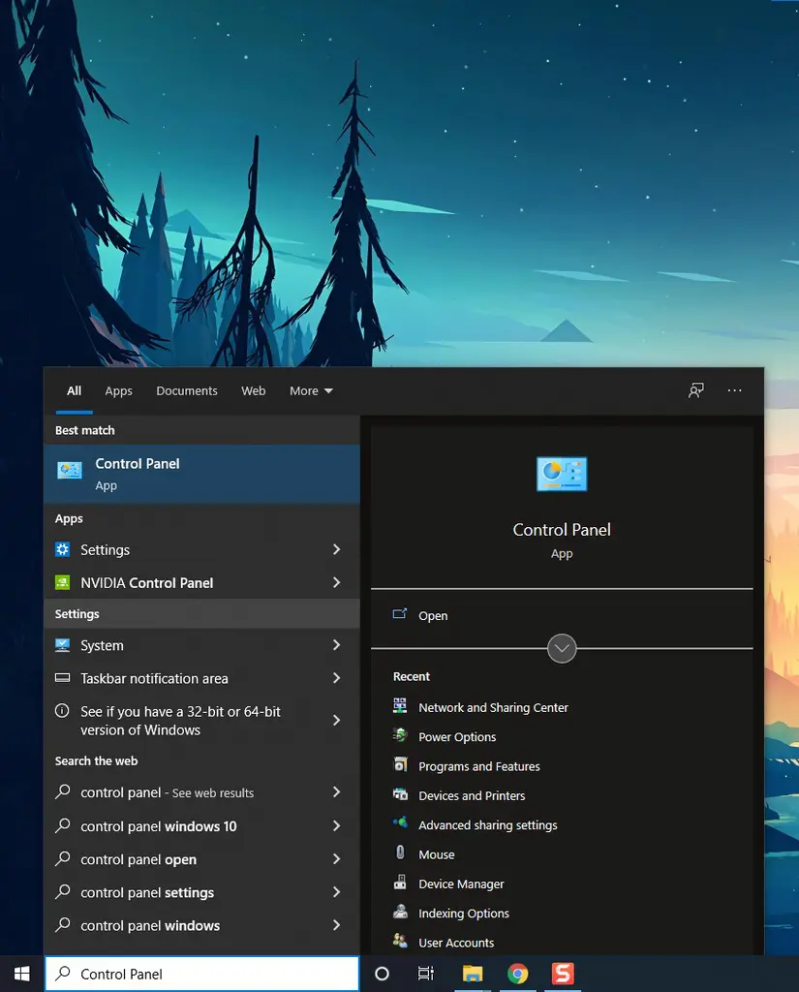Screen dimensions: 799x992
Task: Click the Mouse icon in Recent list
Action: (x=400, y=852)
